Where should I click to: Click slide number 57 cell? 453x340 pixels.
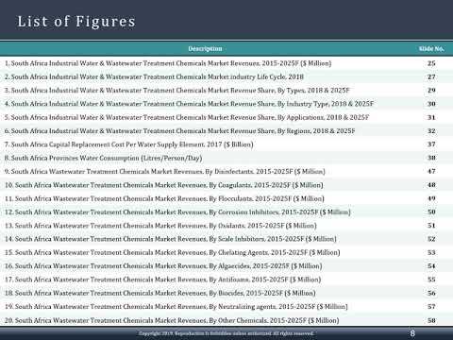(431, 307)
